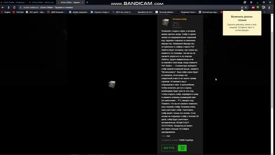This screenshot has width=275, height=155.
Task: Open the YouTube bookmark
Action: 18,12
